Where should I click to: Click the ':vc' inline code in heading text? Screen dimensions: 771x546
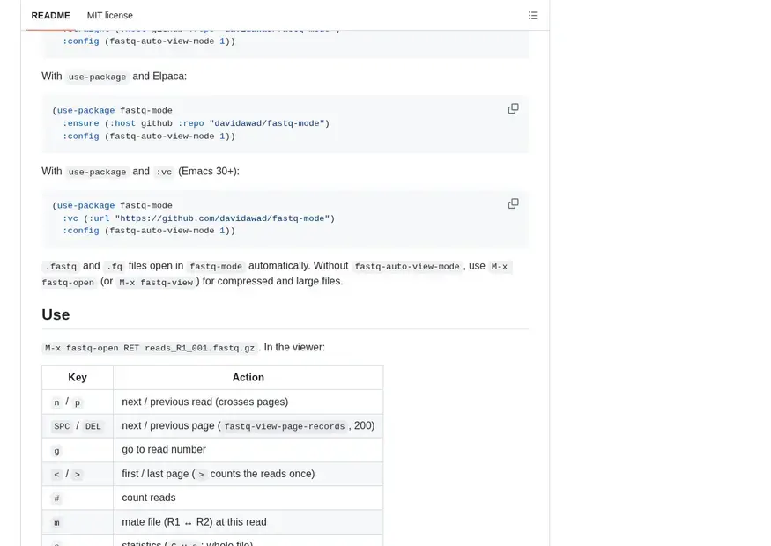(x=164, y=172)
